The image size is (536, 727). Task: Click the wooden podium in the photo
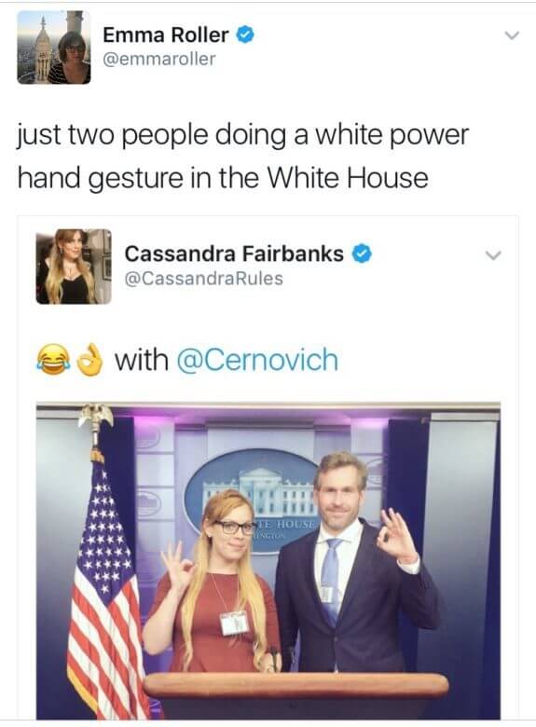coord(295,694)
